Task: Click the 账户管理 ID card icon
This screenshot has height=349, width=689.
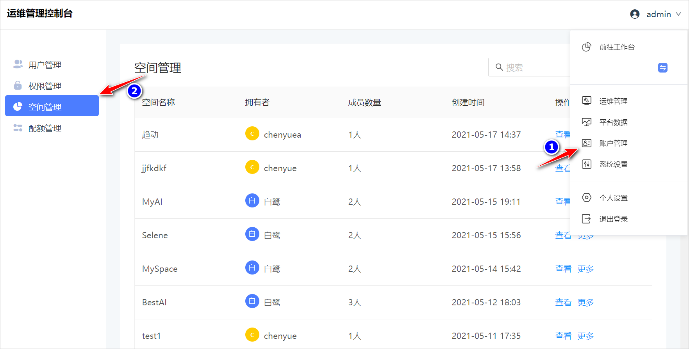Action: (586, 143)
